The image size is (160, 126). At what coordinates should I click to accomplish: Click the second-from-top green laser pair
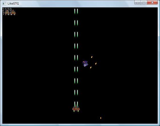click(76, 23)
